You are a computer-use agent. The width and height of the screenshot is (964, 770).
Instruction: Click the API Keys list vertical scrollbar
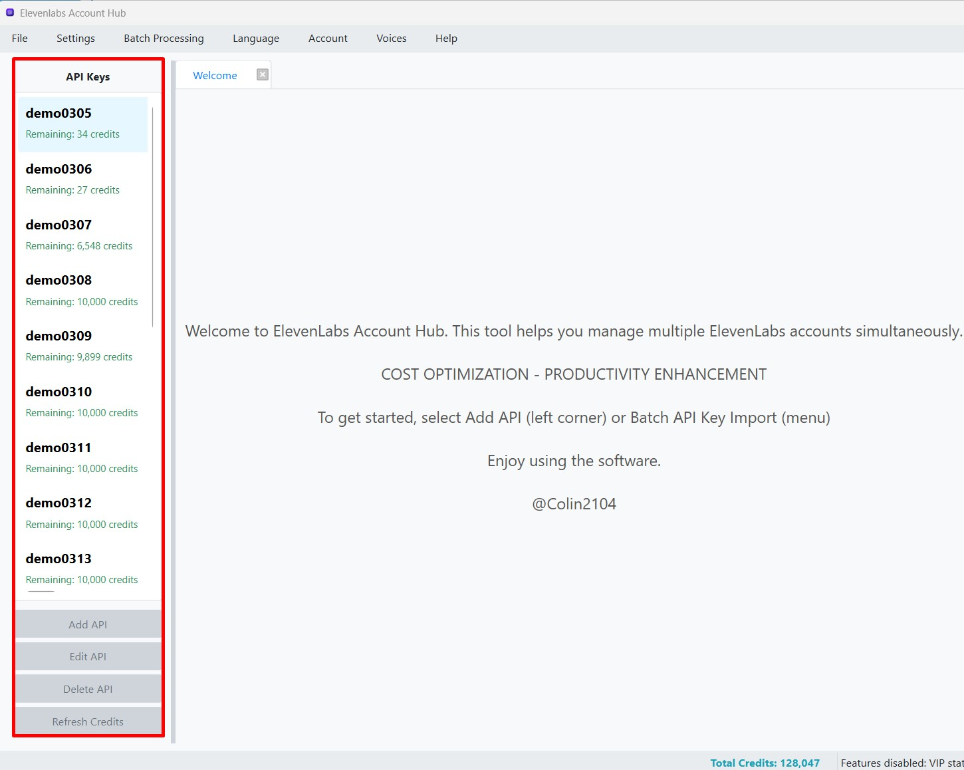tap(153, 217)
